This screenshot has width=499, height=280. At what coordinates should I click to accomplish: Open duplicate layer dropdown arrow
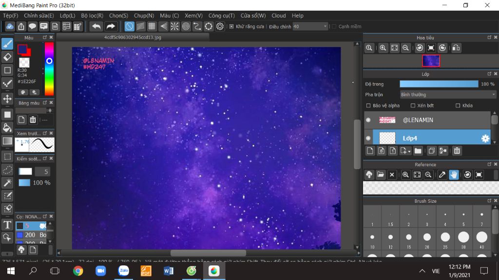(409, 152)
